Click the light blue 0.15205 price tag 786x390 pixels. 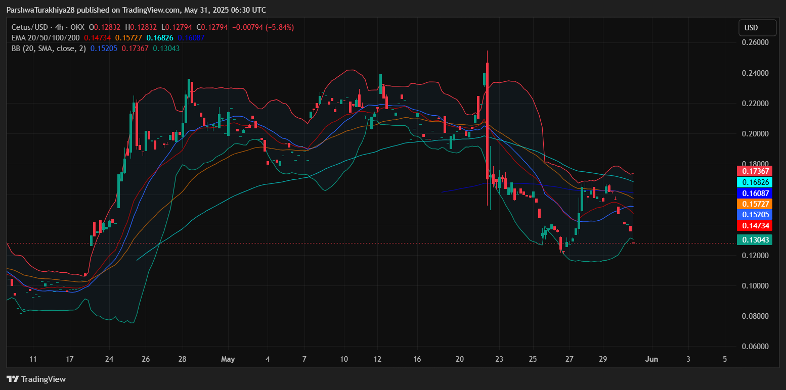[755, 214]
